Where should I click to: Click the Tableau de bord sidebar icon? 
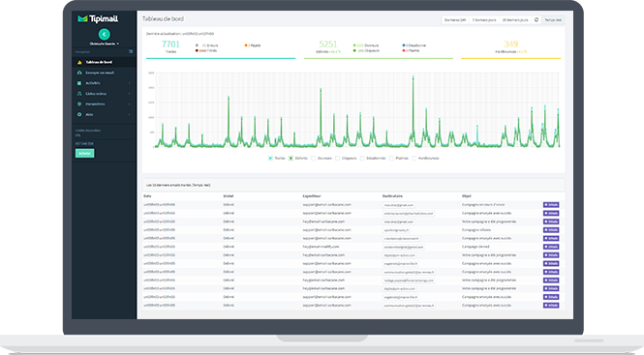tap(79, 62)
